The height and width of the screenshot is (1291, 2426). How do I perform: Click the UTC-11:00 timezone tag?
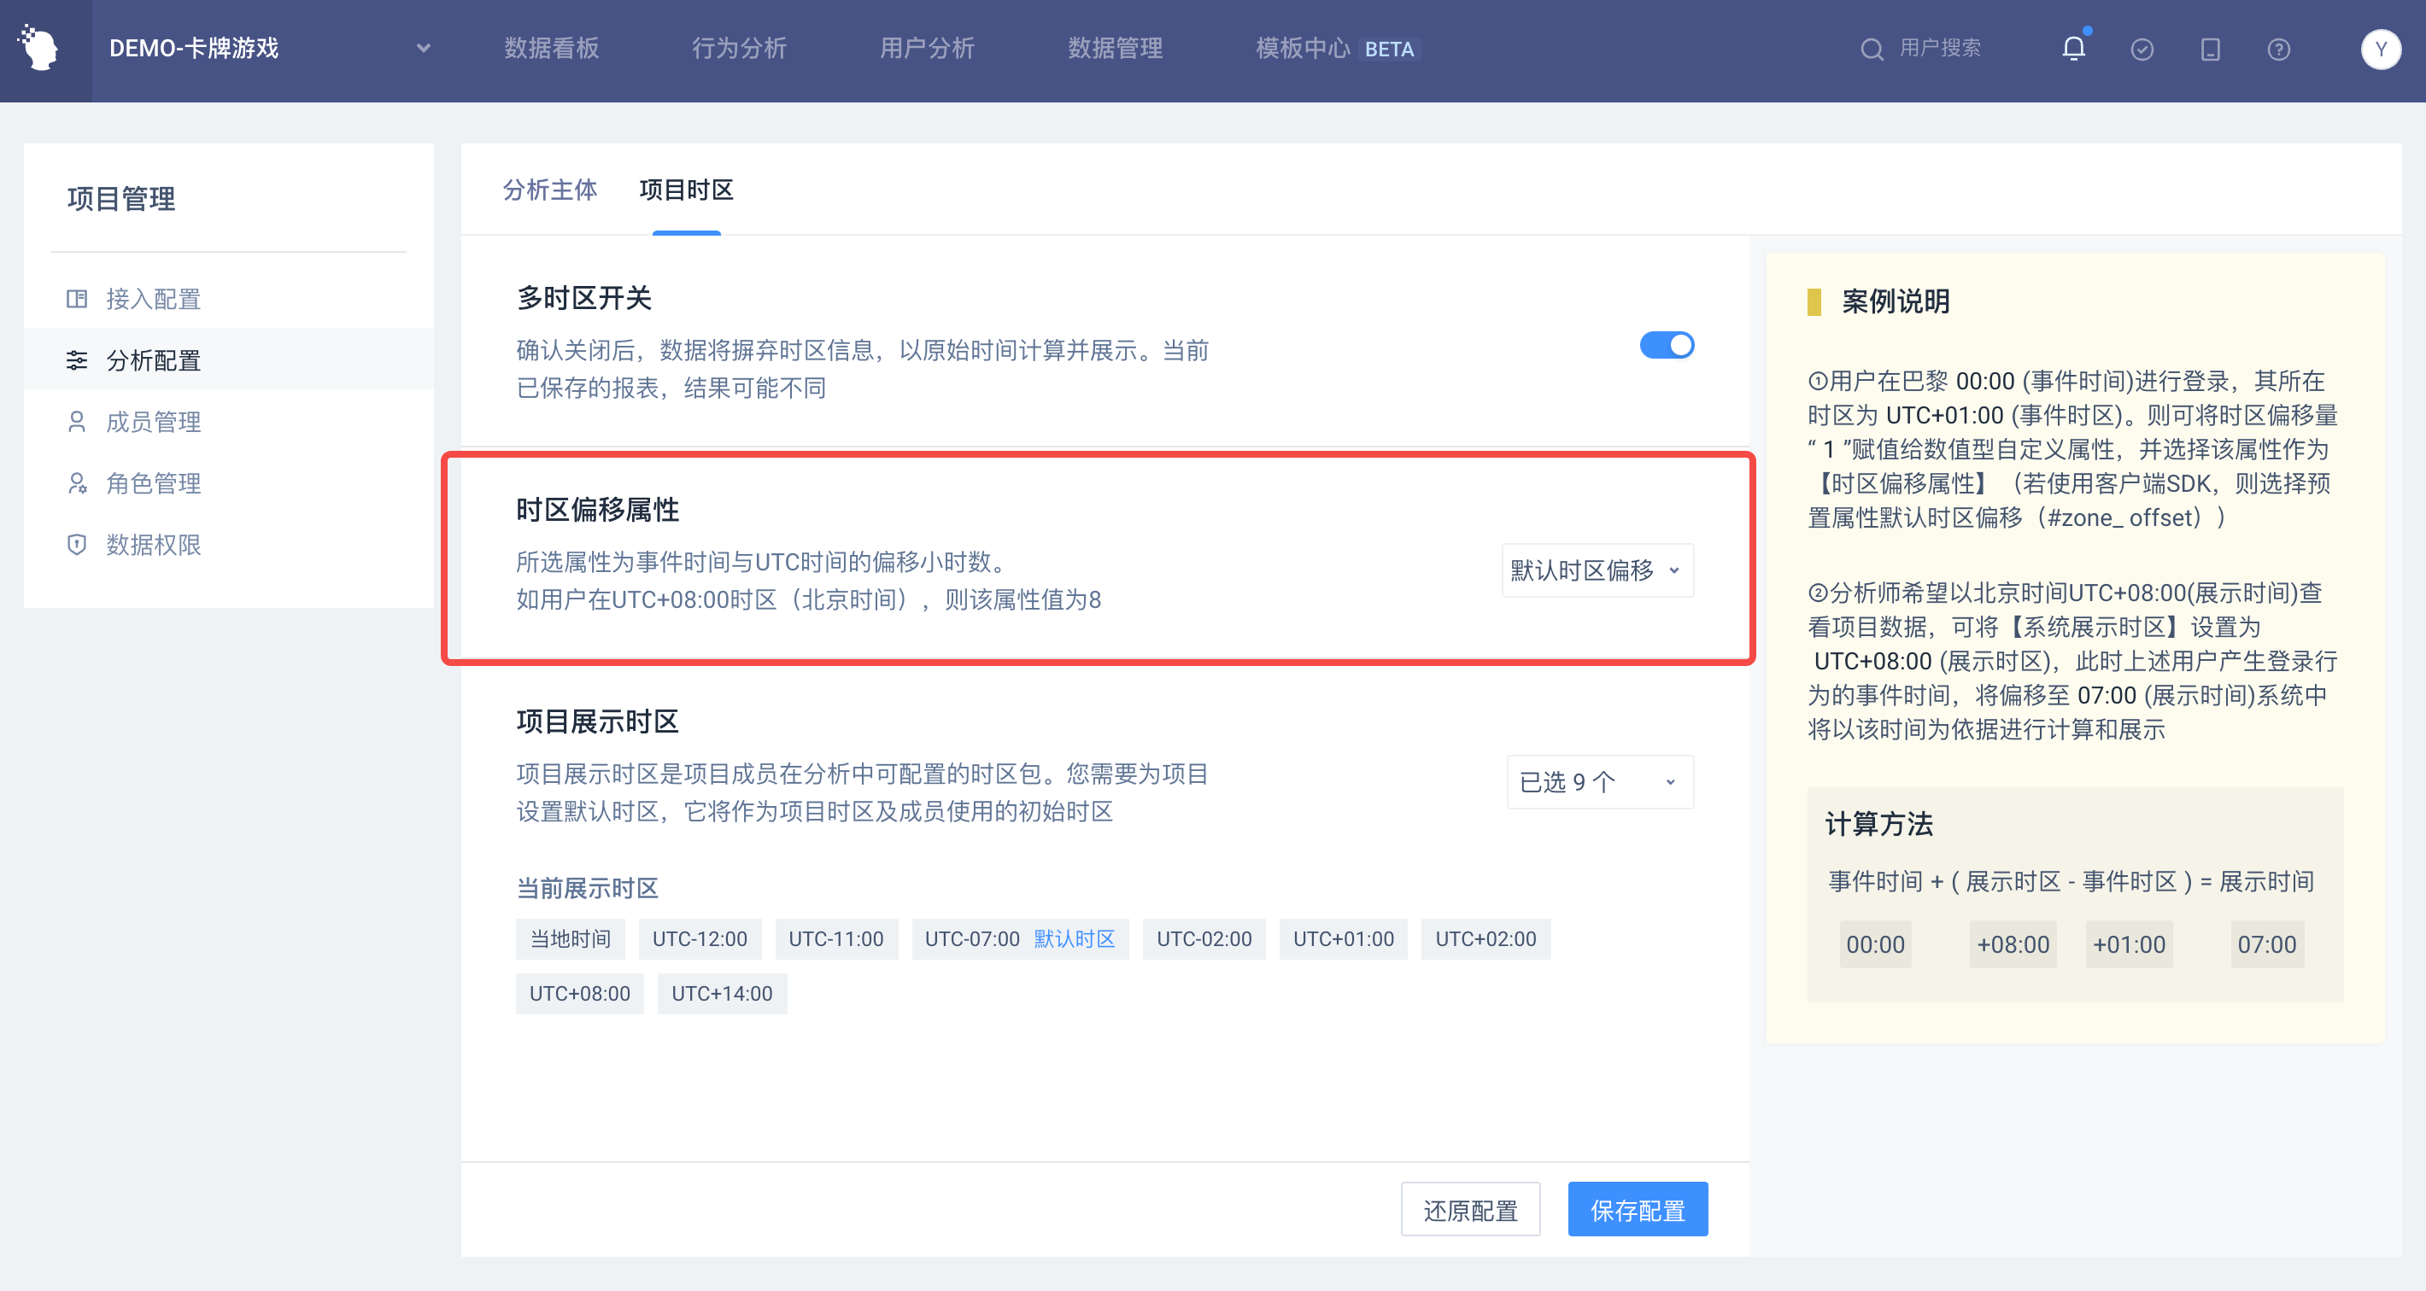tap(836, 939)
